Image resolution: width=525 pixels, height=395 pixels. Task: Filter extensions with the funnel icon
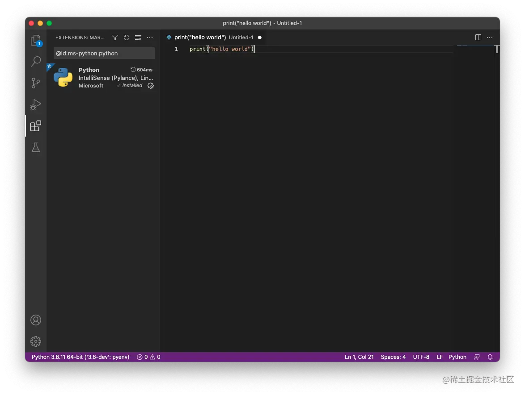[x=115, y=37]
